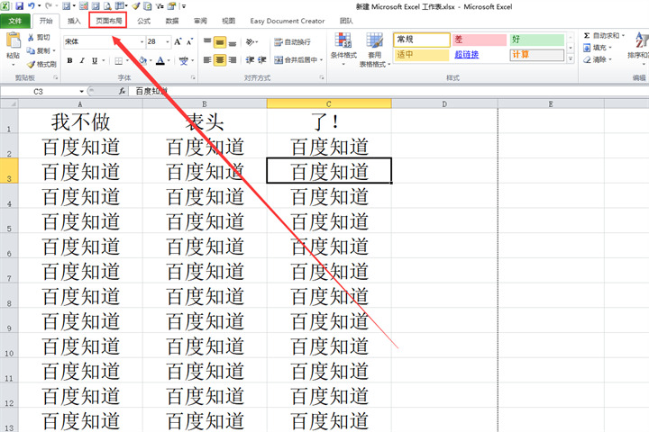Screen dimensions: 649x432
Task: Launch the Font dialog from 字体 group corner
Action: 193,77
